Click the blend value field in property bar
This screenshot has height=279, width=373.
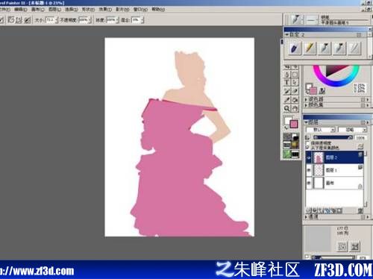coord(136,20)
